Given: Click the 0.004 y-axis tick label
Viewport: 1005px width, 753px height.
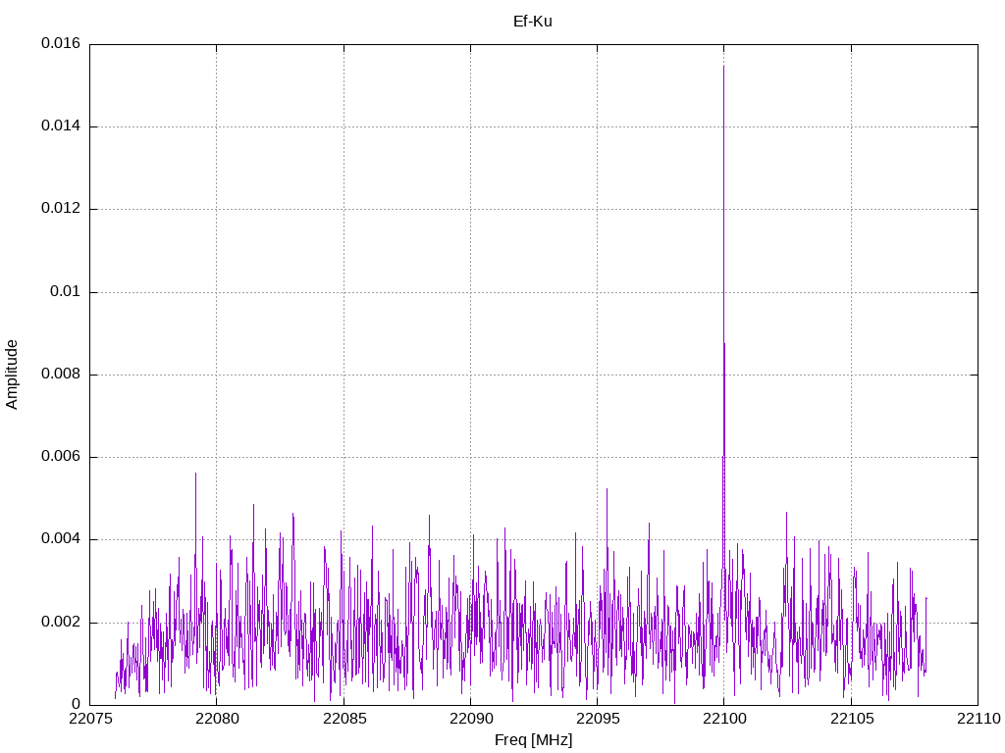Looking at the screenshot, I should click(x=60, y=539).
